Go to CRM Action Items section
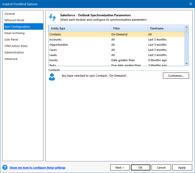 16,46
